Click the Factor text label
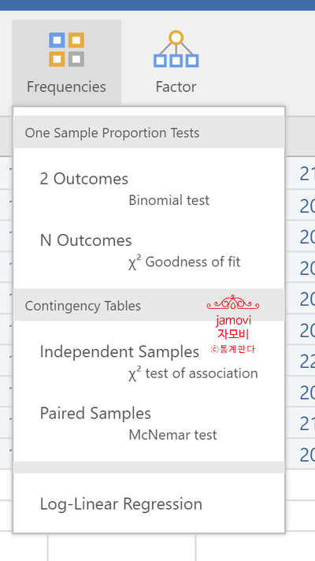The width and height of the screenshot is (315, 561). (176, 87)
